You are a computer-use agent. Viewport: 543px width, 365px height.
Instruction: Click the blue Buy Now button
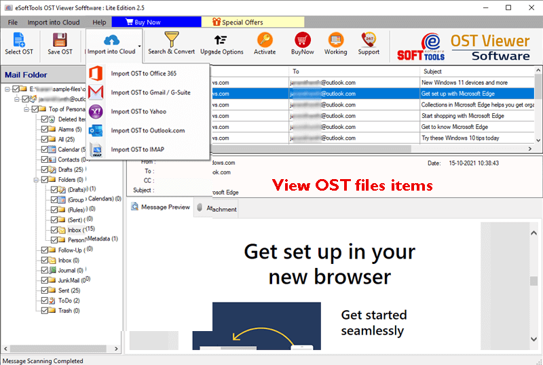[156, 22]
